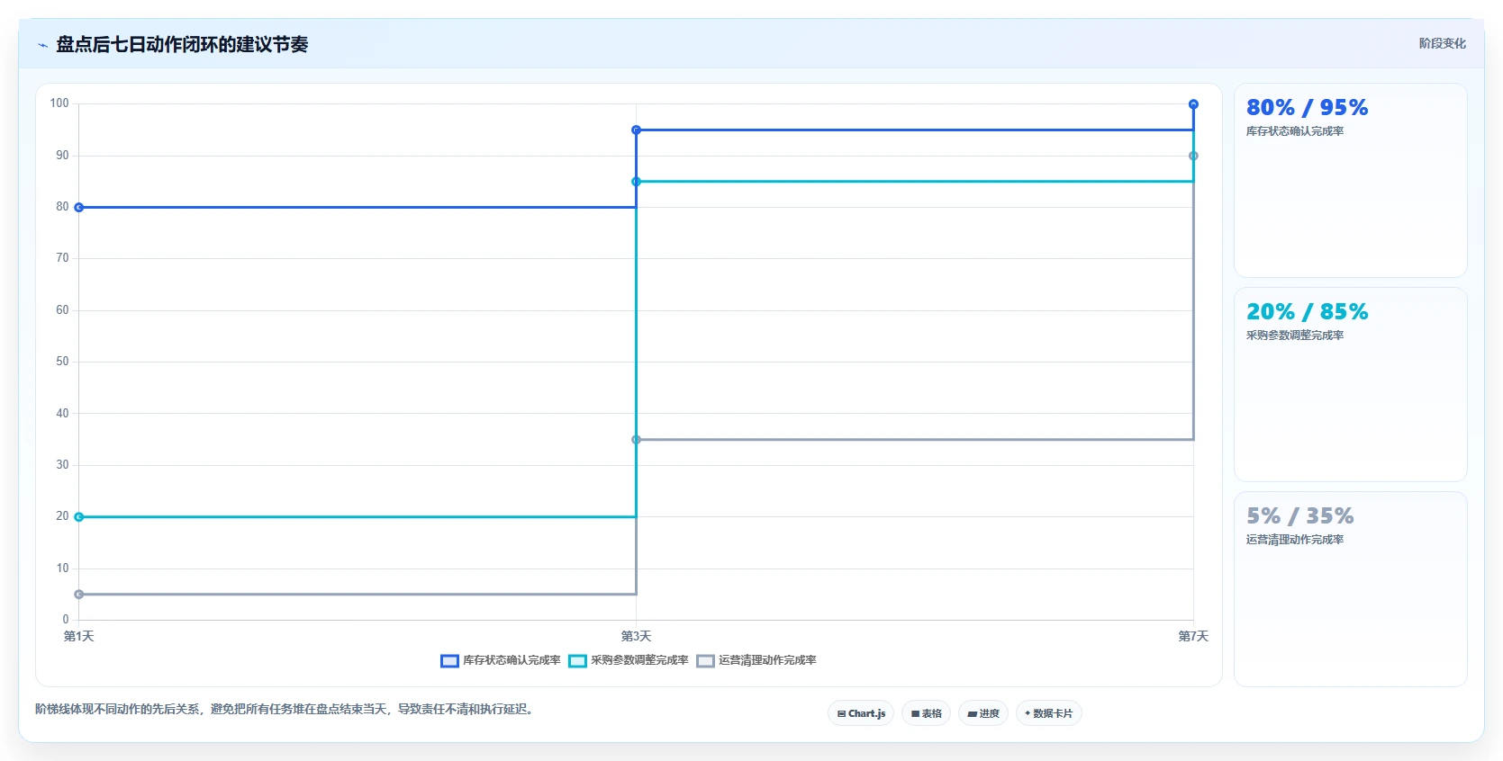The width and height of the screenshot is (1503, 761).
Task: Click the 100 y-axis label
Action: [59, 103]
